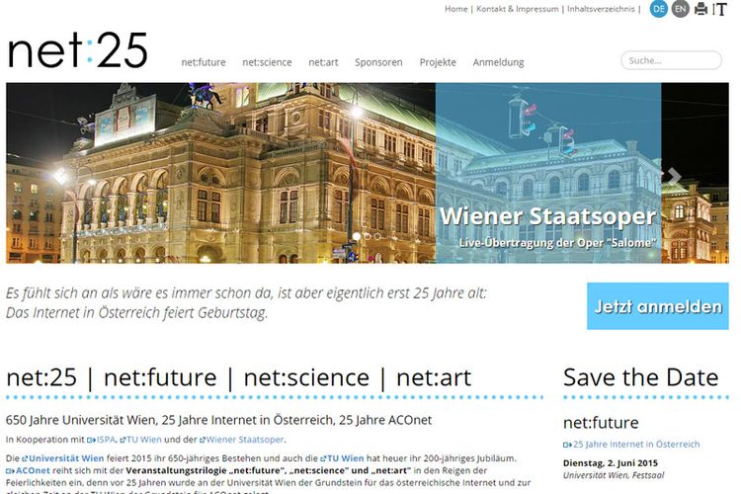Open the Inhaltsverzeichnis link

click(x=601, y=9)
